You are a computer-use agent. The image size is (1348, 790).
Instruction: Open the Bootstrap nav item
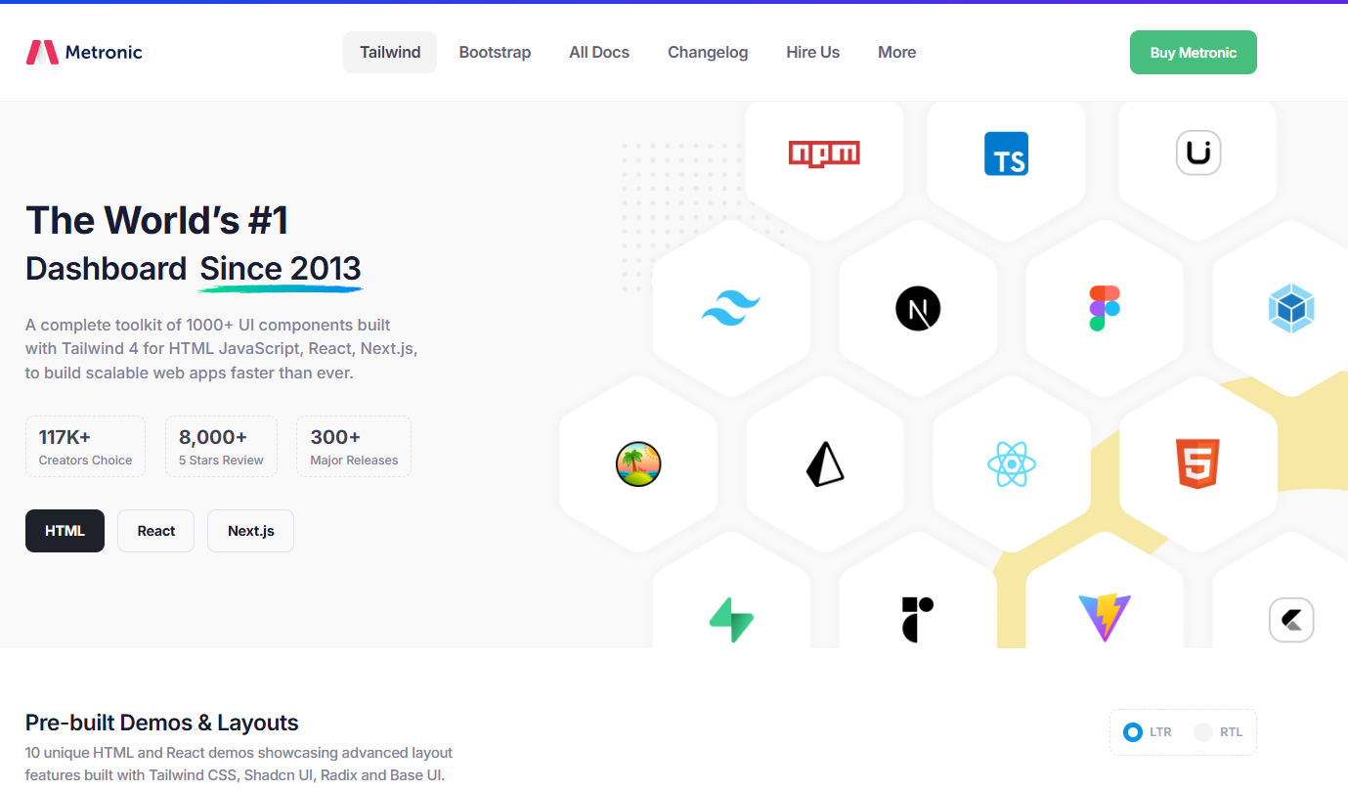click(495, 53)
